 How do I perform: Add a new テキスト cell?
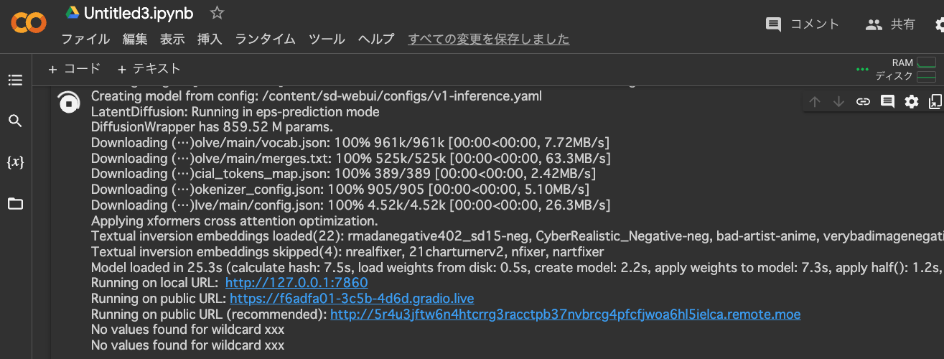(149, 69)
